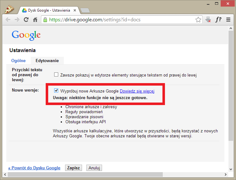Image resolution: width=236 pixels, height=180 pixels.
Task: Reload the page with the refresh icon
Action: [26, 19]
